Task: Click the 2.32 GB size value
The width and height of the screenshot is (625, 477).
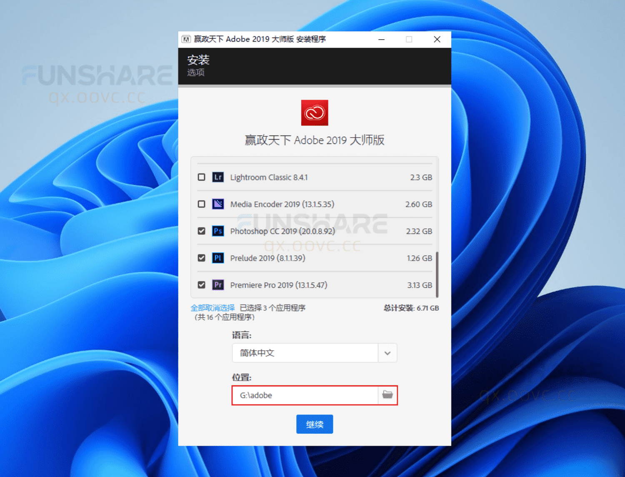Action: coord(419,231)
